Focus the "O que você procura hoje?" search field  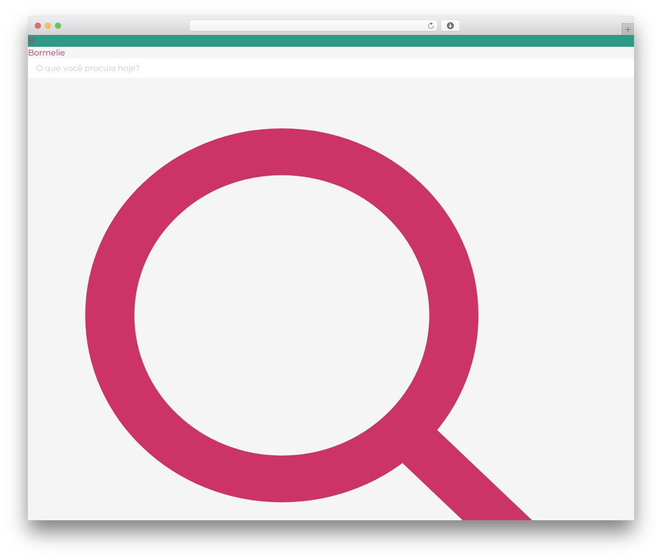coord(331,68)
